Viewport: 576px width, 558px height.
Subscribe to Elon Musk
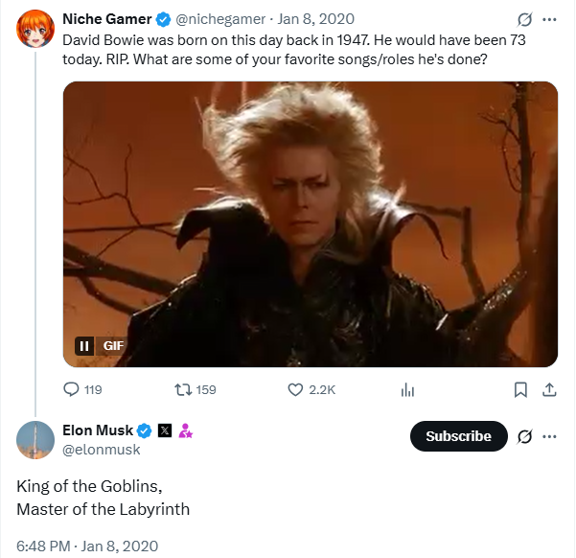pos(458,436)
